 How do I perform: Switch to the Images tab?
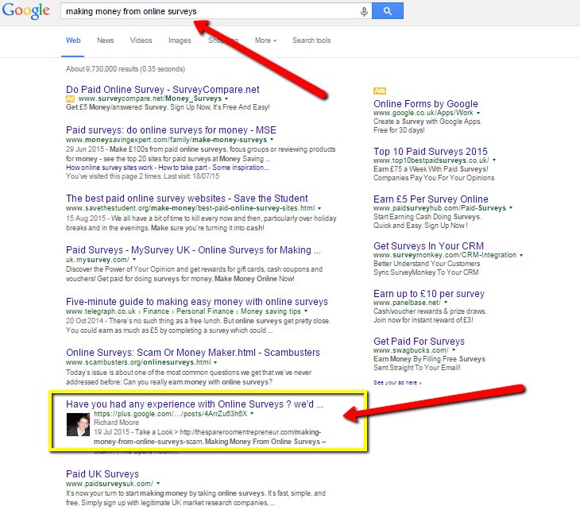coord(180,41)
